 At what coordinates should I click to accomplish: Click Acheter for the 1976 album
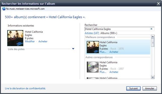tap(114, 52)
